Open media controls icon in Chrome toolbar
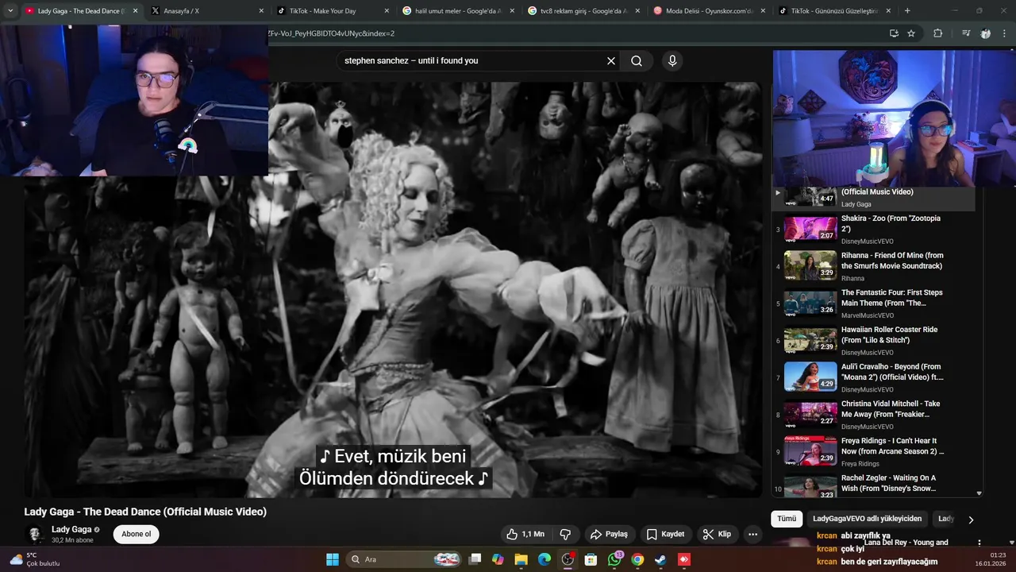The width and height of the screenshot is (1016, 572). (x=966, y=33)
